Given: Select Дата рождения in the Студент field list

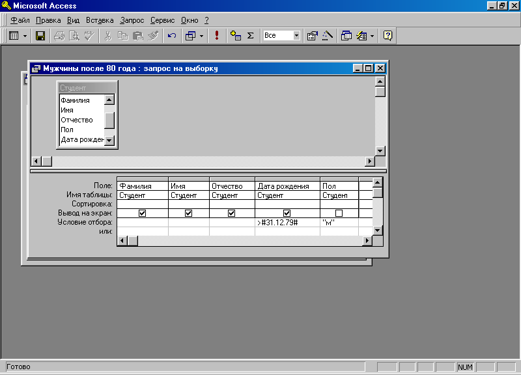Looking at the screenshot, I should tap(82, 139).
